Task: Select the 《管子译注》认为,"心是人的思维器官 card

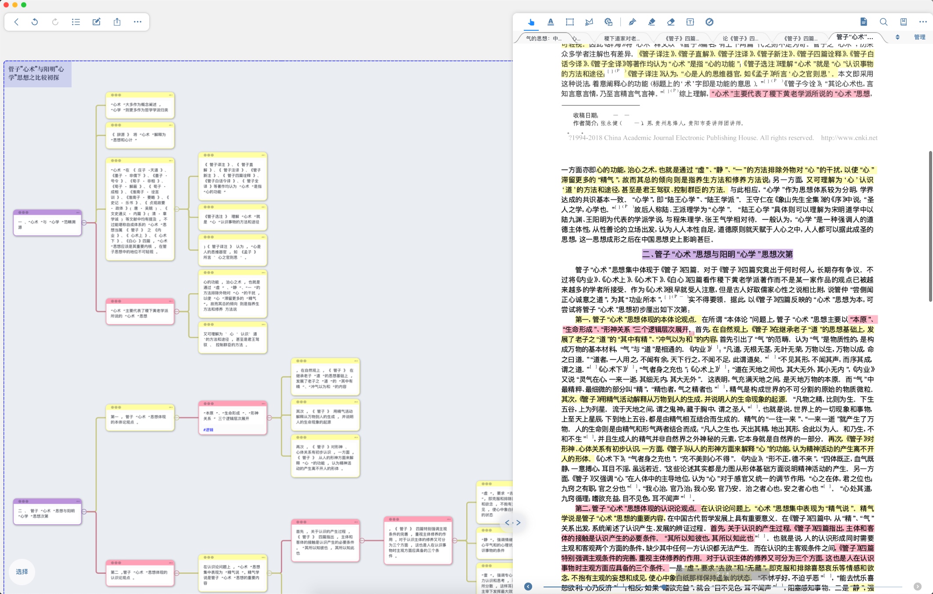Action: (x=233, y=250)
